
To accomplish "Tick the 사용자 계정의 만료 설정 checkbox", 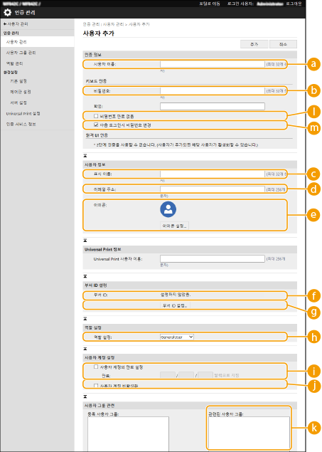I will 96,367.
